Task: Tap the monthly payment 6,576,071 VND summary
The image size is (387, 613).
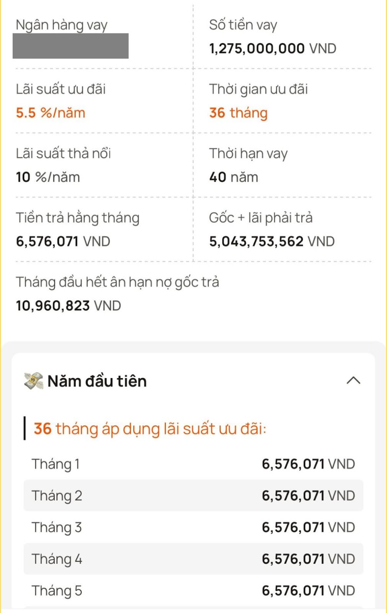Action: pos(63,242)
